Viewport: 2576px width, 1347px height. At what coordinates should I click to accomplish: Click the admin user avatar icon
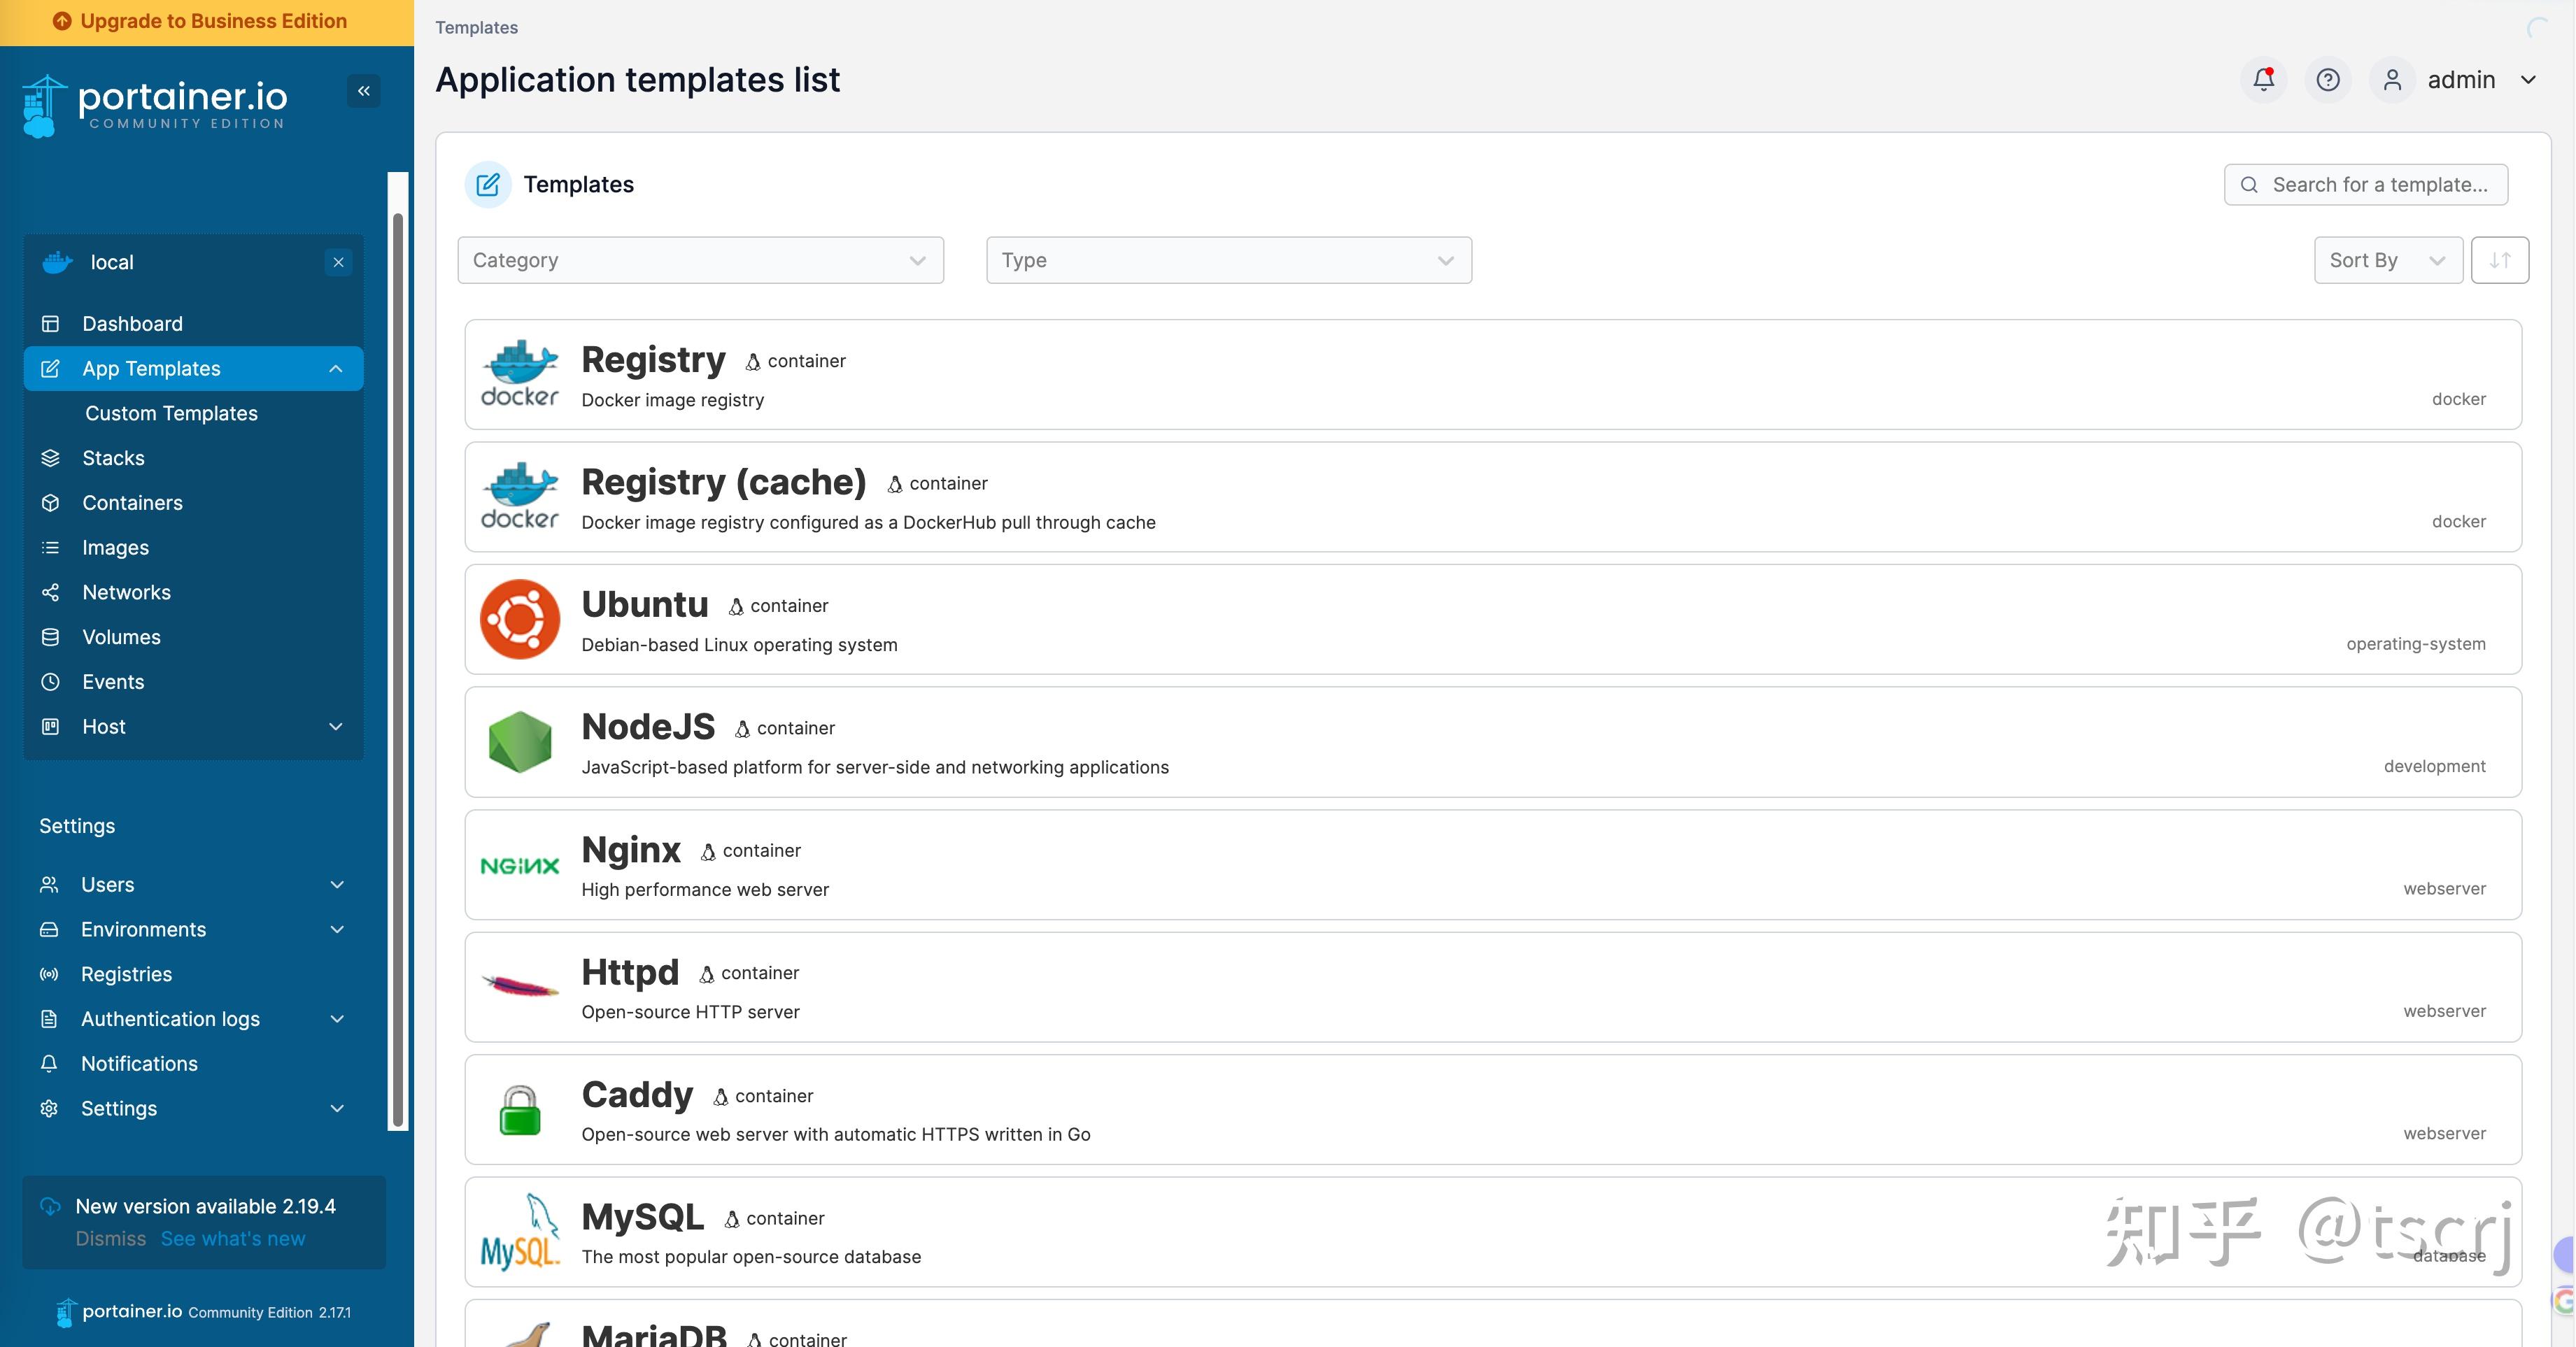(x=2392, y=79)
